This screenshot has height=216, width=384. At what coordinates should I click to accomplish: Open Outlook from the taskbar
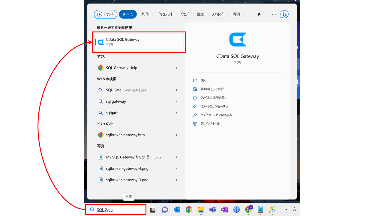177,210
